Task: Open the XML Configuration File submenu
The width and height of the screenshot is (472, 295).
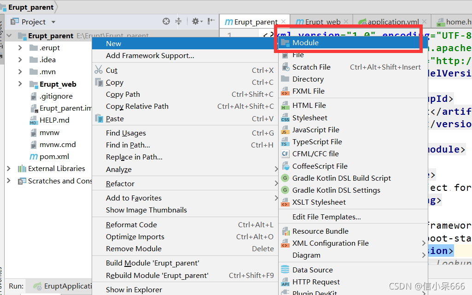Action: click(x=353, y=243)
